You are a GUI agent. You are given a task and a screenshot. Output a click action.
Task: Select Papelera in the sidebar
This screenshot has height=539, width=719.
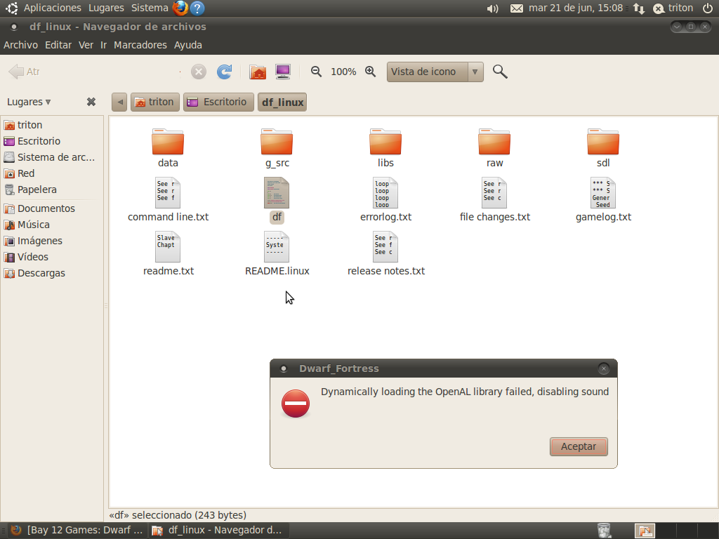click(x=52, y=189)
